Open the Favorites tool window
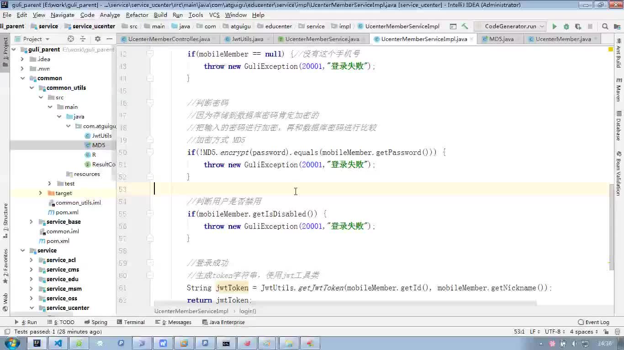This screenshot has width=624, height=350. pyautogui.click(x=5, y=266)
